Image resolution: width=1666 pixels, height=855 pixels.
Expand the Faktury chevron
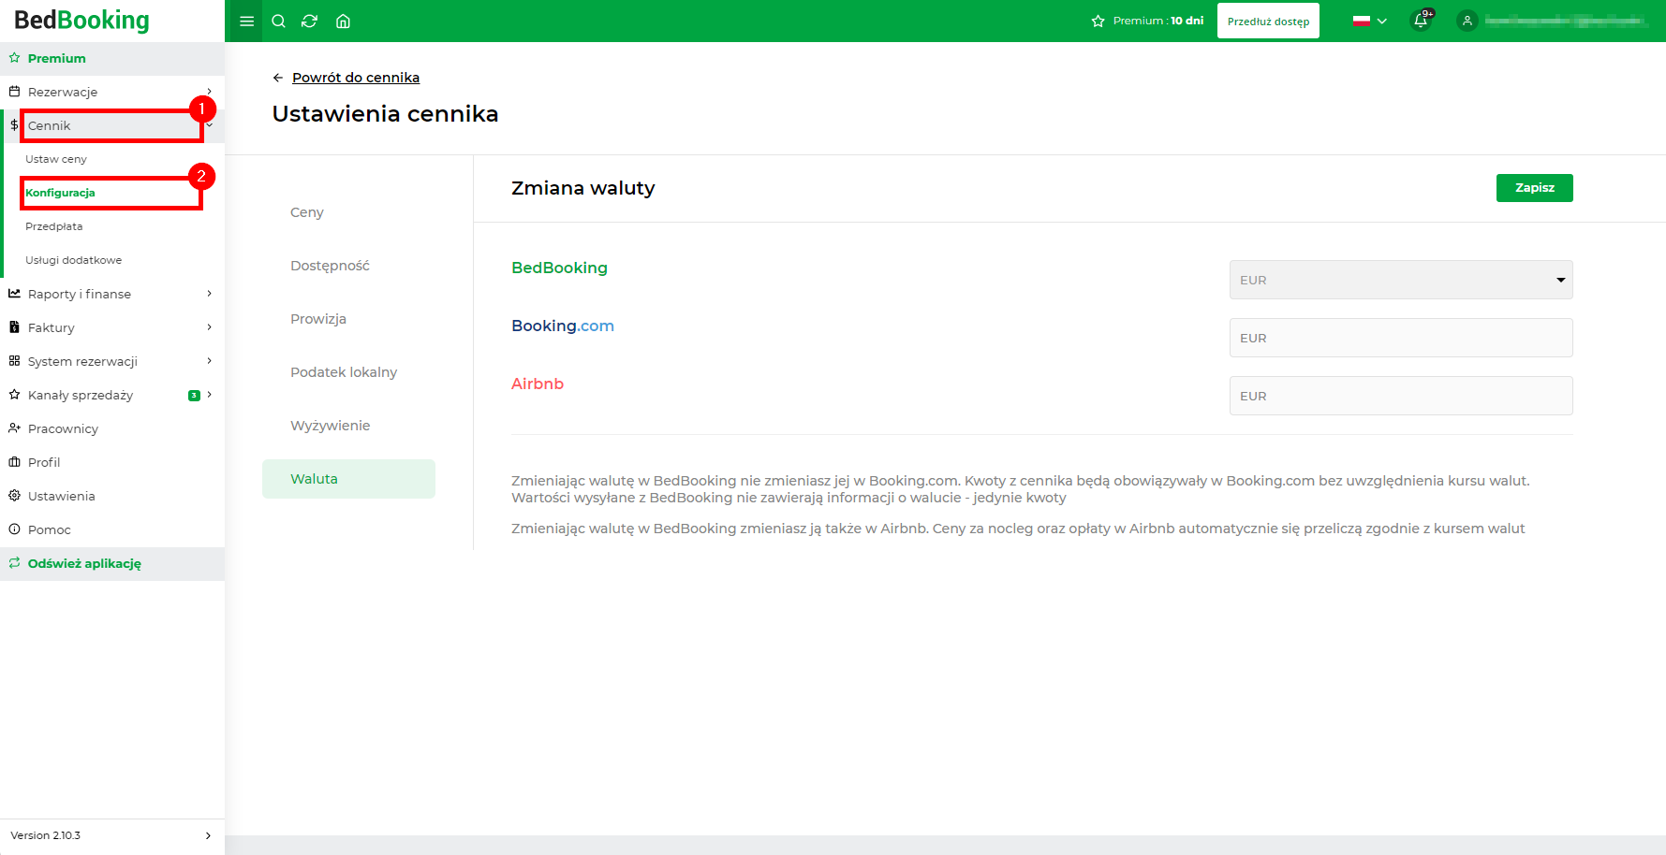pyautogui.click(x=209, y=327)
